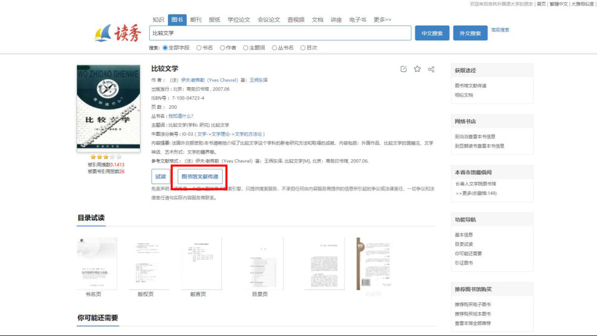Open the 版权页 preview thumbnail
The width and height of the screenshot is (597, 336).
149,264
